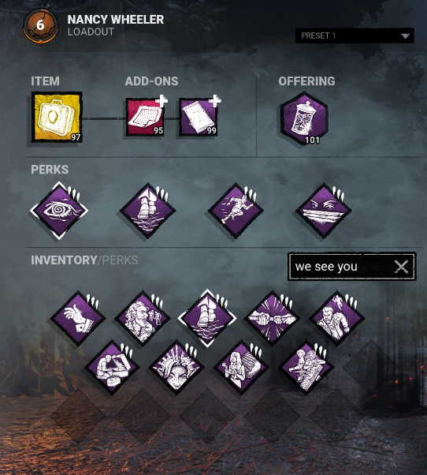427x475 pixels.
Task: Open the Preset 1 dropdown
Action: [x=355, y=36]
